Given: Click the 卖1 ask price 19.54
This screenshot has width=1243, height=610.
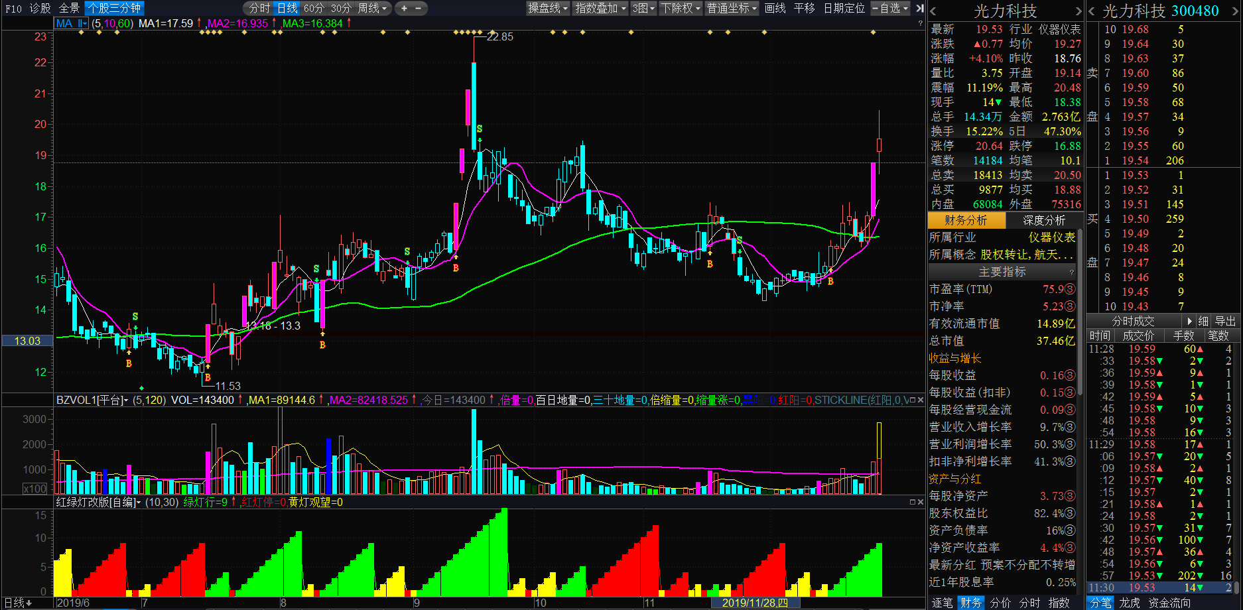Looking at the screenshot, I should pos(1135,160).
